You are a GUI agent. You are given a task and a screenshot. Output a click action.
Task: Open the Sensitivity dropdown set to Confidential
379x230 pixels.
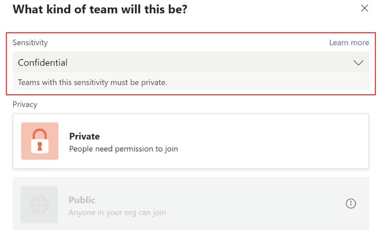[191, 62]
